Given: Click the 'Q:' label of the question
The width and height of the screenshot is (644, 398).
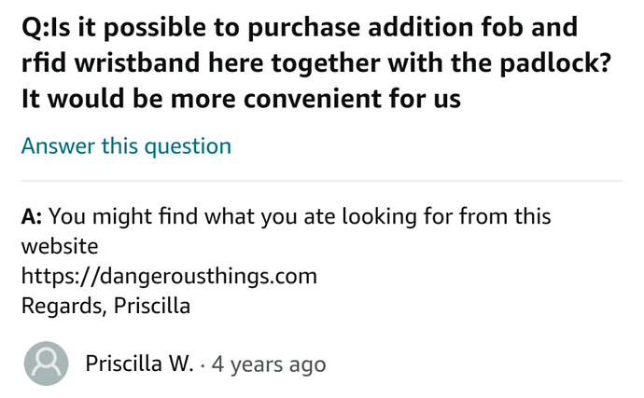Looking at the screenshot, I should (x=35, y=28).
